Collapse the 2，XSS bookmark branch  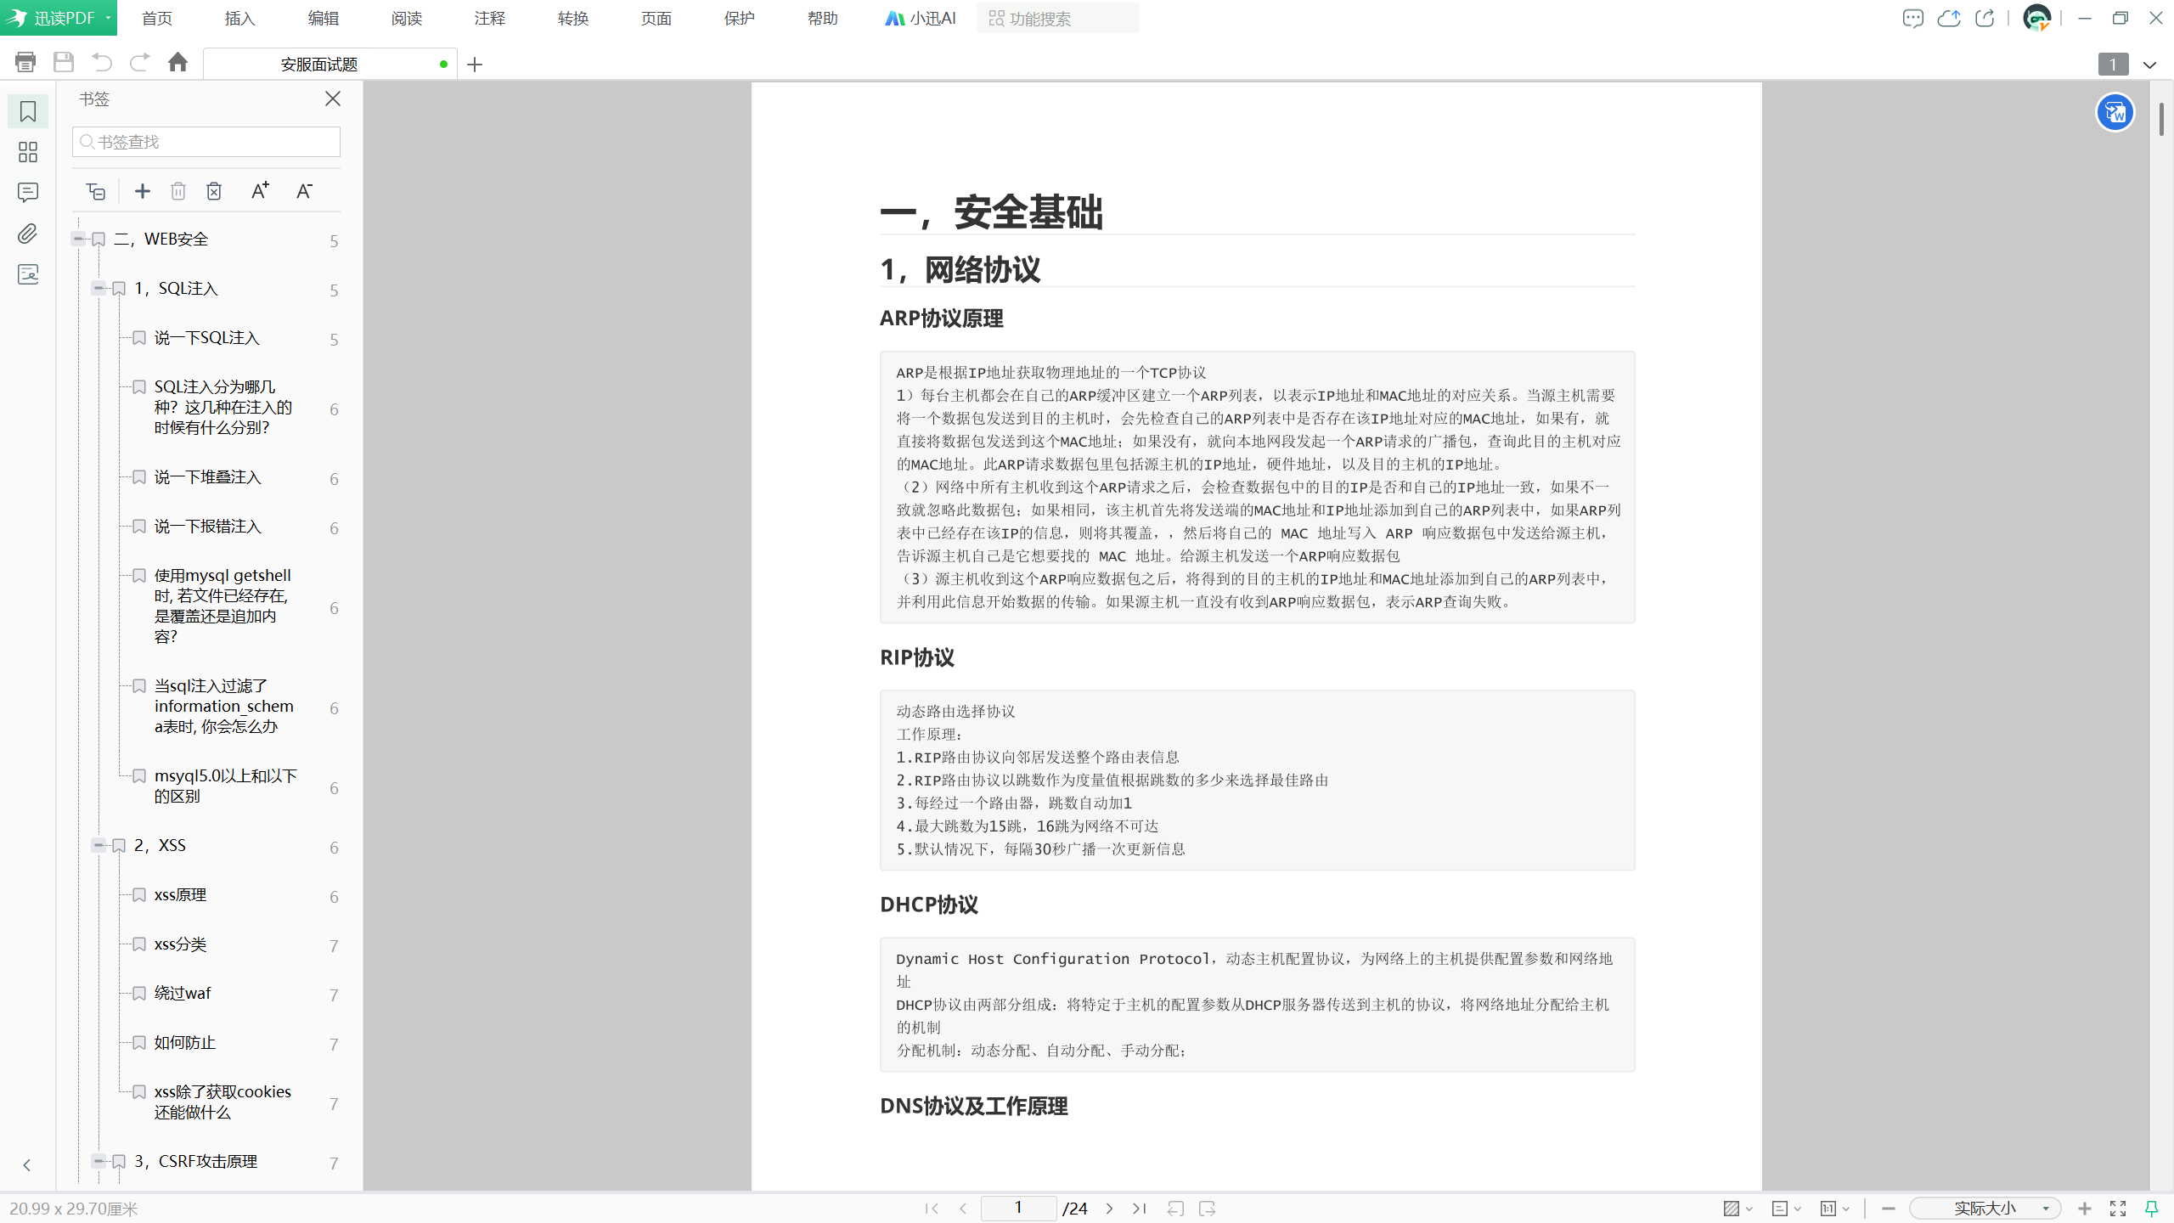pos(99,845)
